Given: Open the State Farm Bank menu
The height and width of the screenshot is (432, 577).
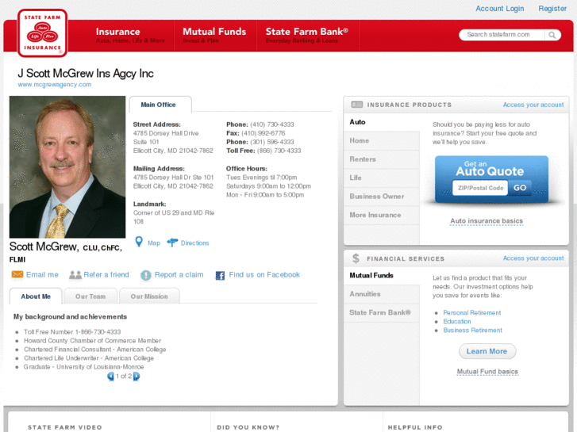Looking at the screenshot, I should (x=307, y=36).
